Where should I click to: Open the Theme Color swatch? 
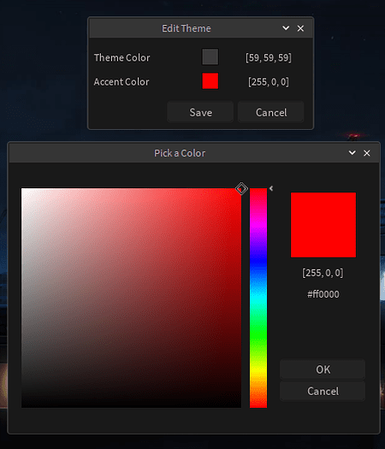coord(210,56)
